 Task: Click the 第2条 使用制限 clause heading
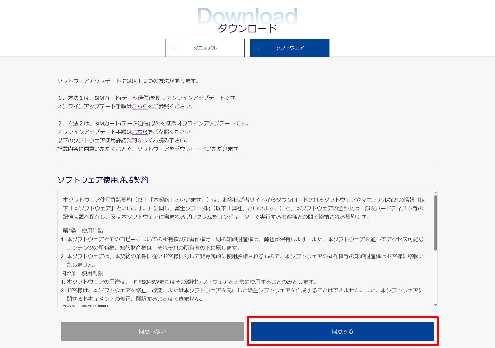(x=83, y=273)
